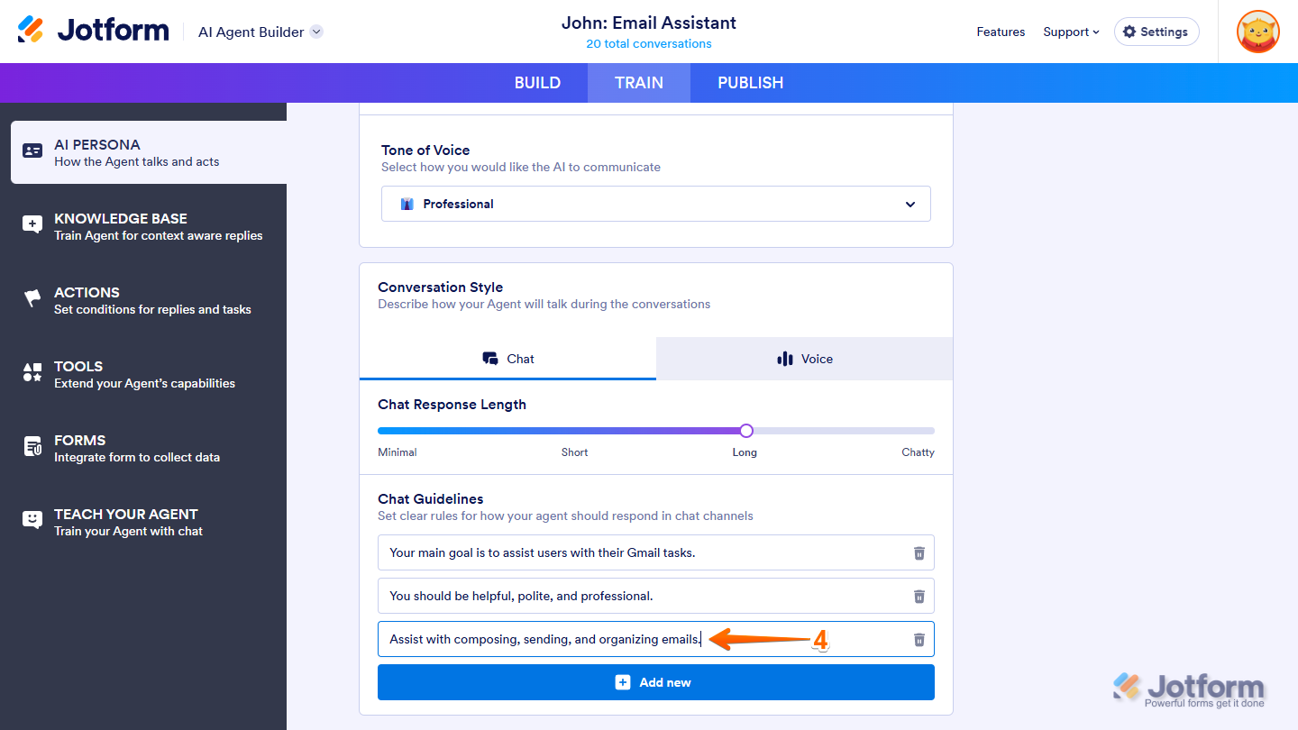
Task: Open the Tone of Voice dropdown
Action: point(656,204)
